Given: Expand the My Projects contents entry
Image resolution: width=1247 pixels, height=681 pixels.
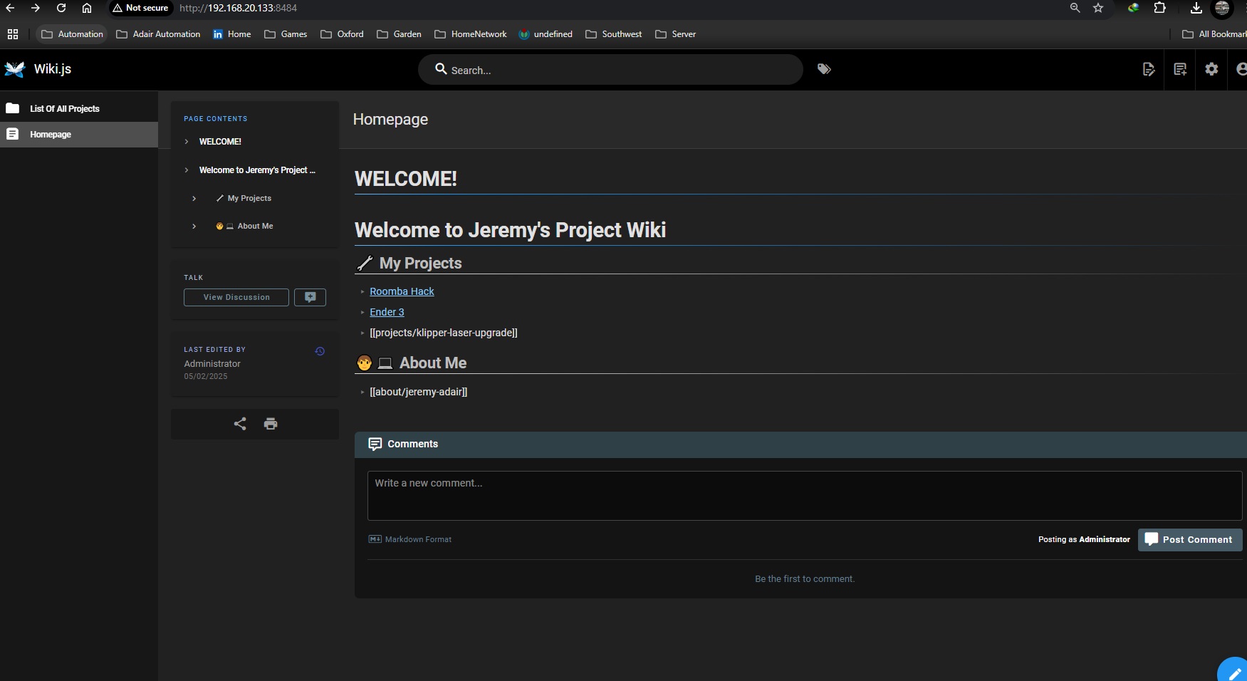Looking at the screenshot, I should pos(194,199).
